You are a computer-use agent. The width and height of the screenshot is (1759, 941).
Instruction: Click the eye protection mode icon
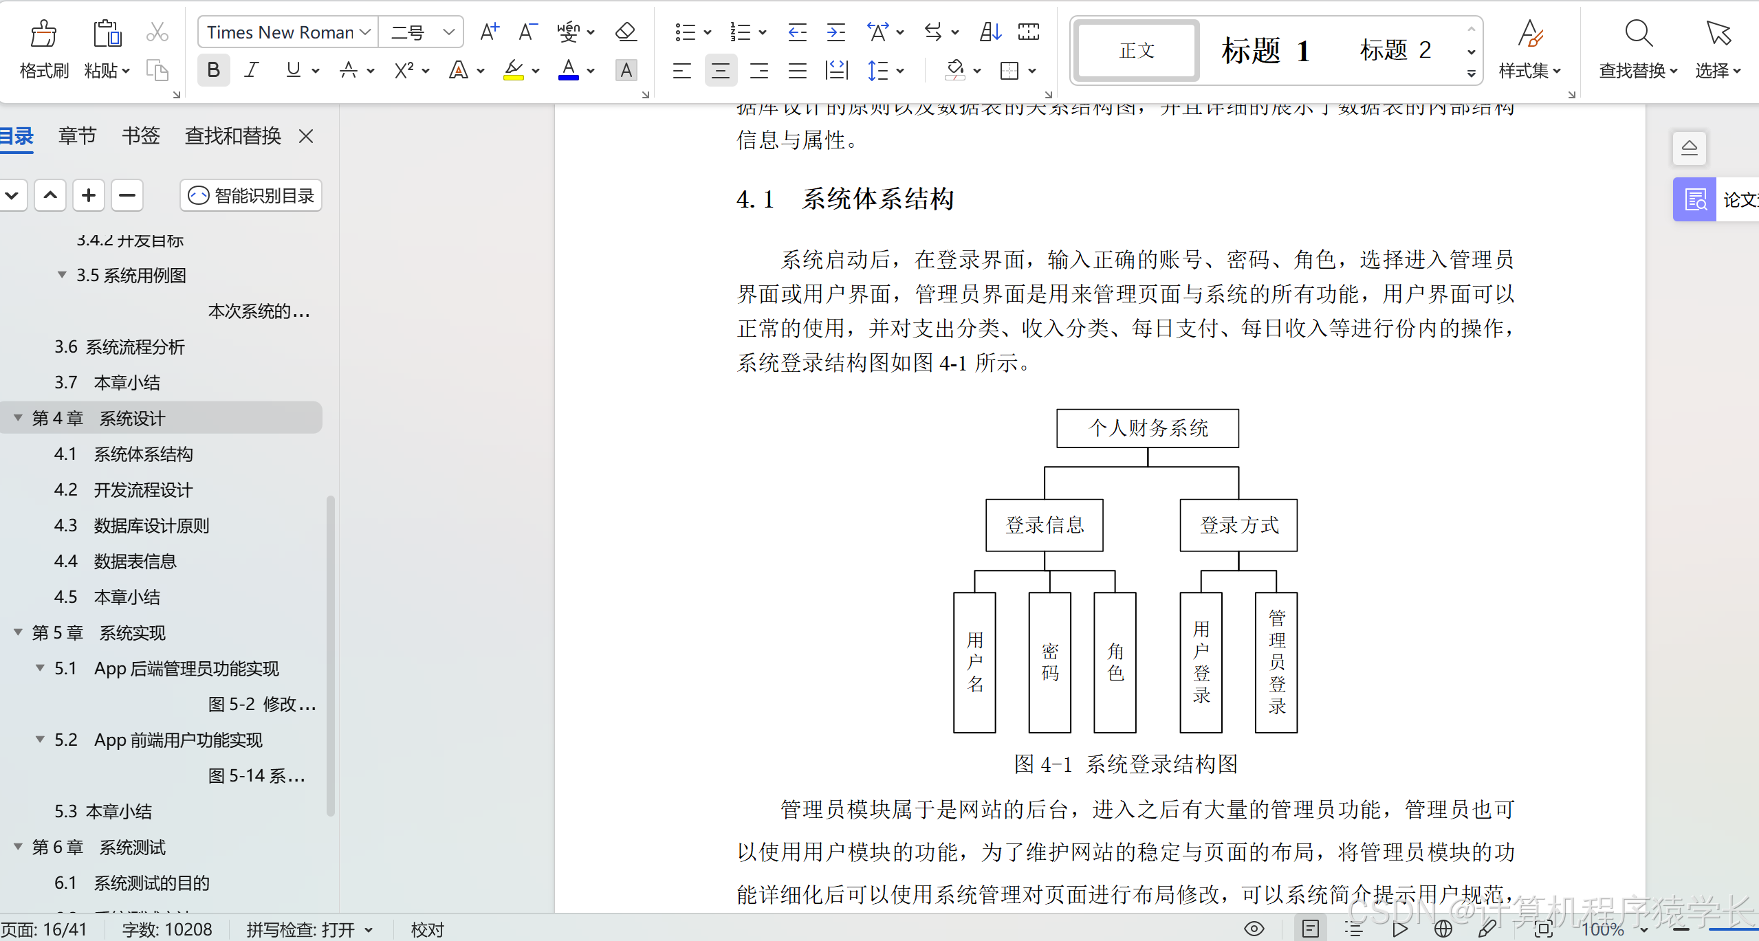[1254, 929]
